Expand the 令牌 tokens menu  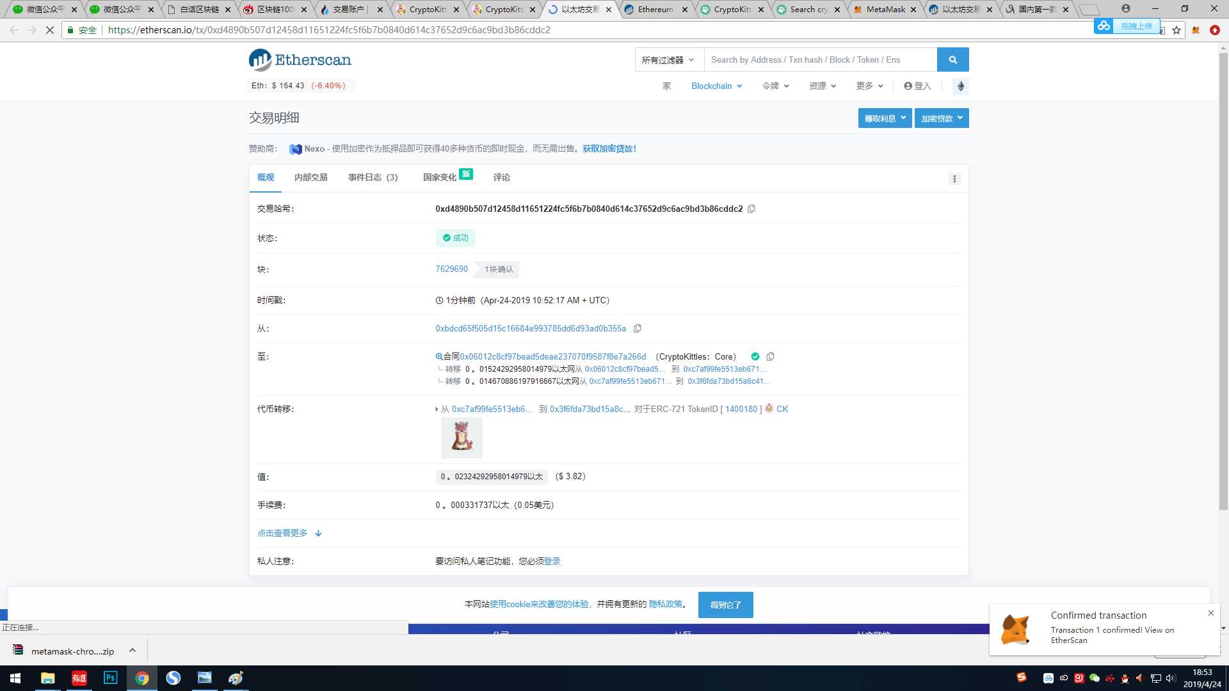pos(776,86)
